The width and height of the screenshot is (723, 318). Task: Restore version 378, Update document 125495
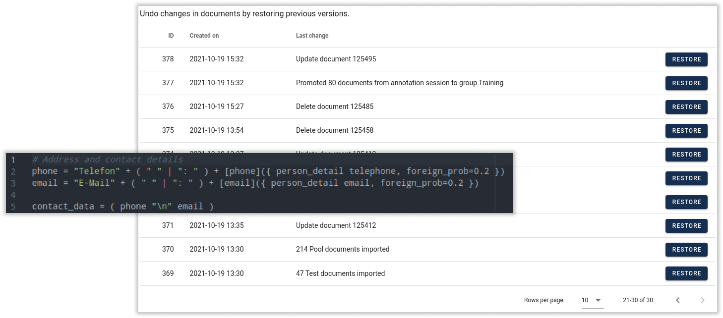tap(686, 59)
